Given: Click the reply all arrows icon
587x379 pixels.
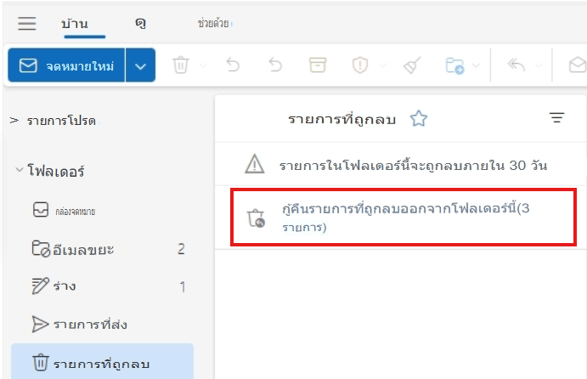Looking at the screenshot, I should tap(516, 65).
